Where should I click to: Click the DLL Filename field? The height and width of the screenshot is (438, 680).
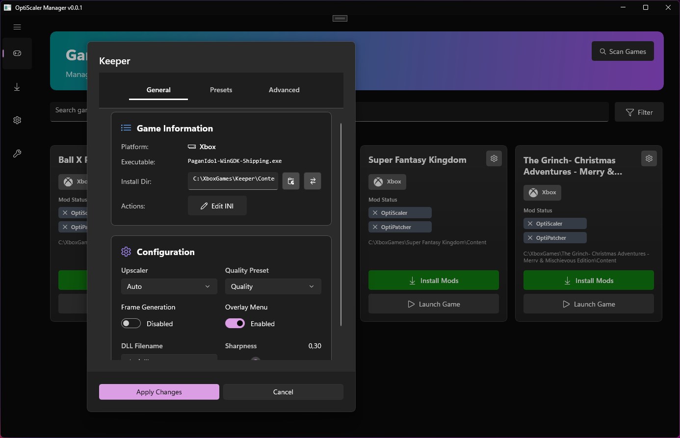pyautogui.click(x=169, y=358)
